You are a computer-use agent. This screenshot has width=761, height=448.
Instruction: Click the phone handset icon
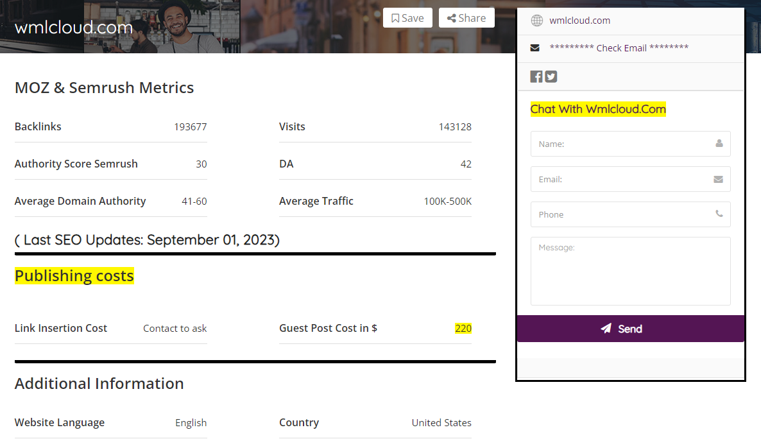coord(719,214)
